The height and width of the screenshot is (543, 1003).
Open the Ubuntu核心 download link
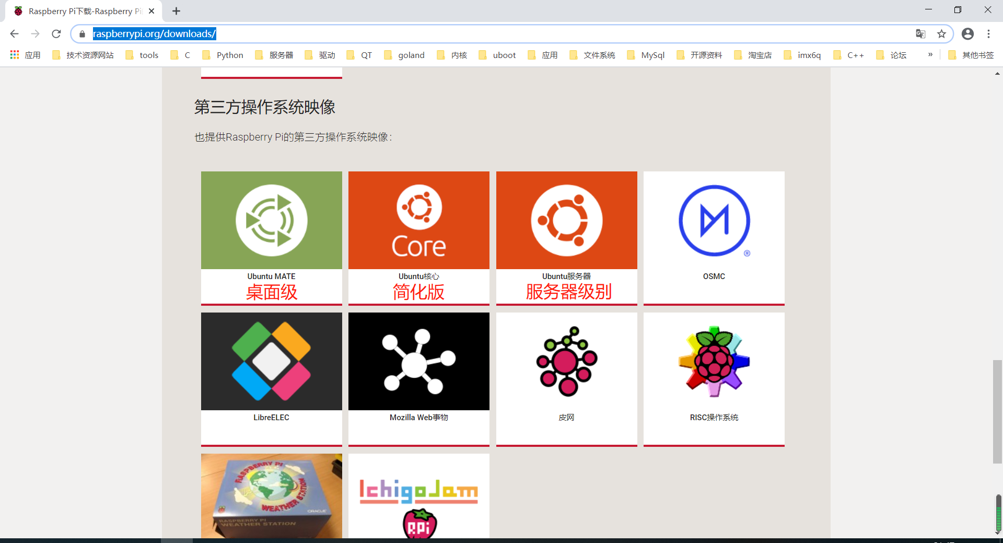[419, 276]
